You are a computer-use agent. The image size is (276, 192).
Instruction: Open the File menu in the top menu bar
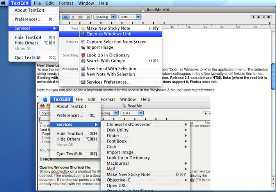(x=37, y=3)
